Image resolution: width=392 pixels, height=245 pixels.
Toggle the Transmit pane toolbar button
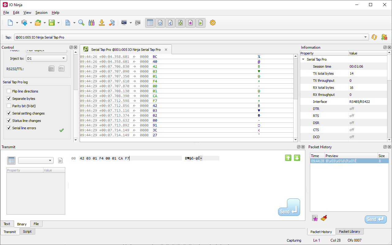[170, 23]
